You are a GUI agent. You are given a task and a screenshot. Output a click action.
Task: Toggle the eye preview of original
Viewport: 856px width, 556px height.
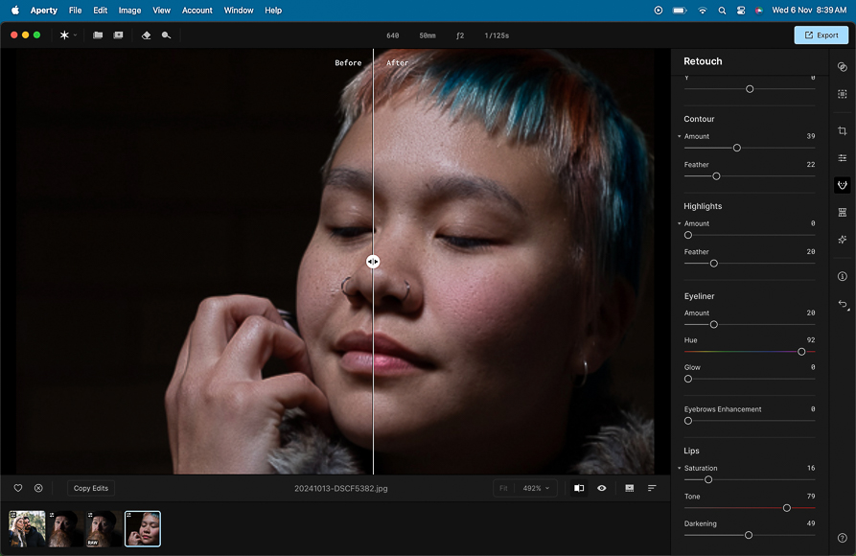602,488
